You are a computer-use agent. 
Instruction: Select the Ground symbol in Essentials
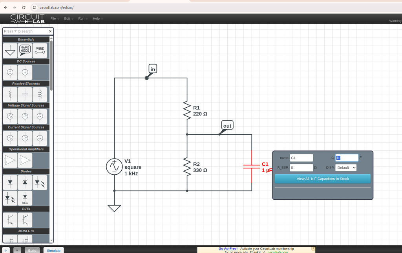[10, 51]
